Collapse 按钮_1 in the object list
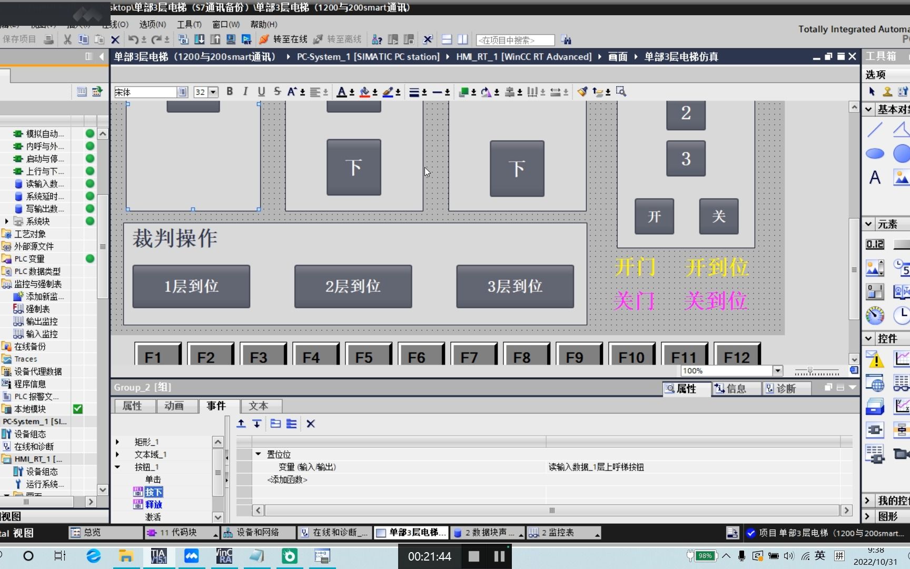The width and height of the screenshot is (910, 569). coord(117,467)
